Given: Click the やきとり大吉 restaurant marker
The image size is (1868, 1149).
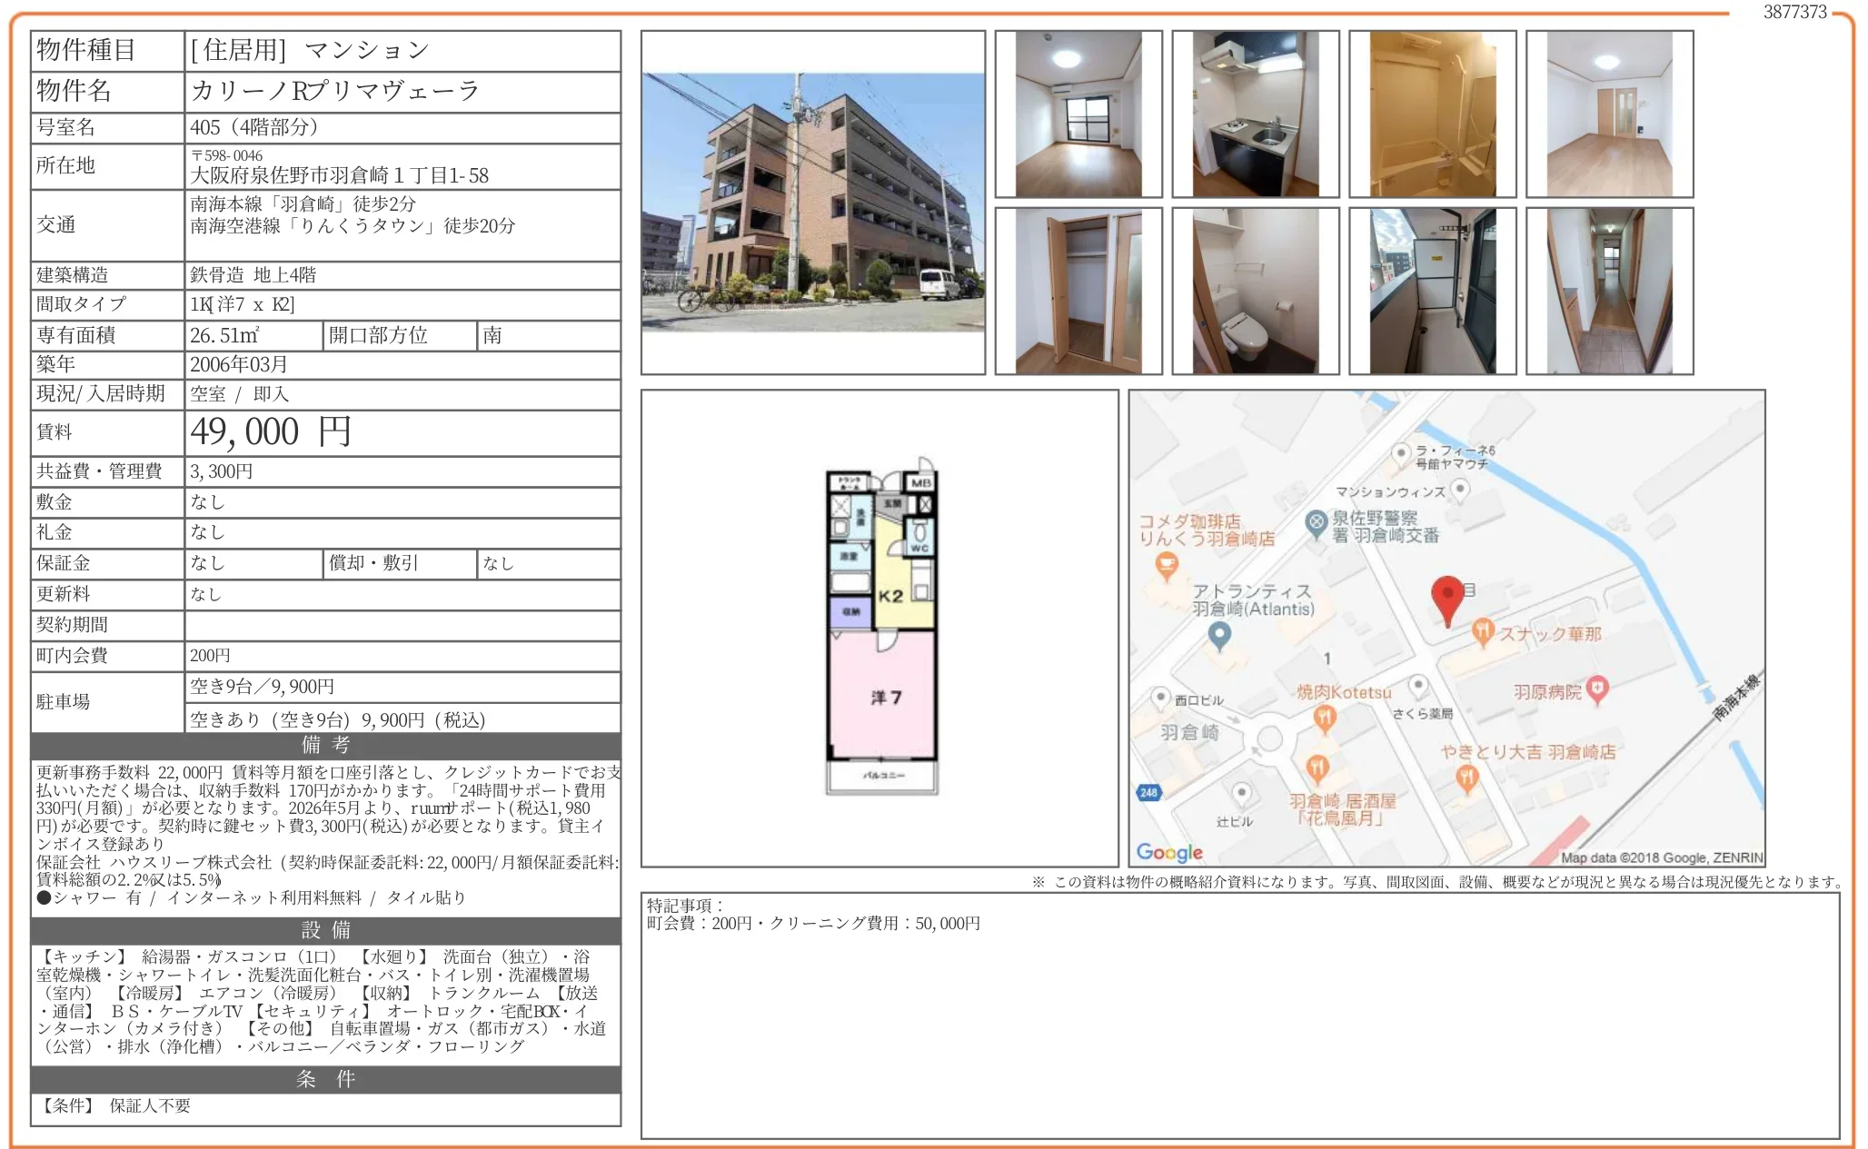Looking at the screenshot, I should [x=1466, y=778].
